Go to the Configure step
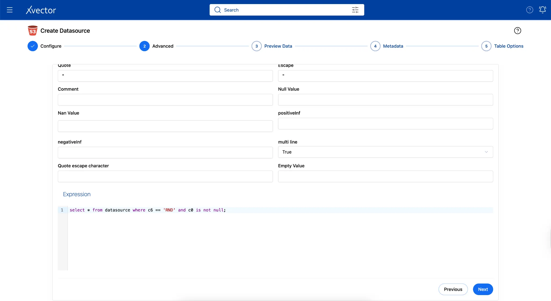 51,46
